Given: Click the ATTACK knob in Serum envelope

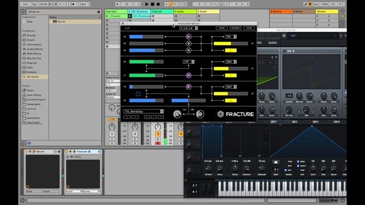Looking at the screenshot, I should point(208,169).
